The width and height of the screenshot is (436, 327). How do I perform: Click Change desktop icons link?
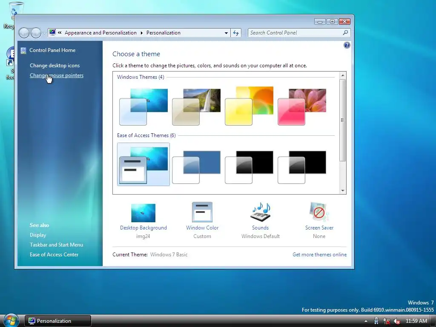55,66
